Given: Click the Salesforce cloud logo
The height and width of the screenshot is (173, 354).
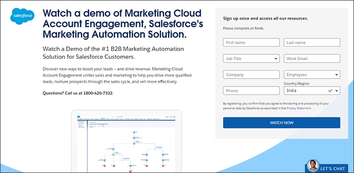Looking at the screenshot, I should 23,16.
